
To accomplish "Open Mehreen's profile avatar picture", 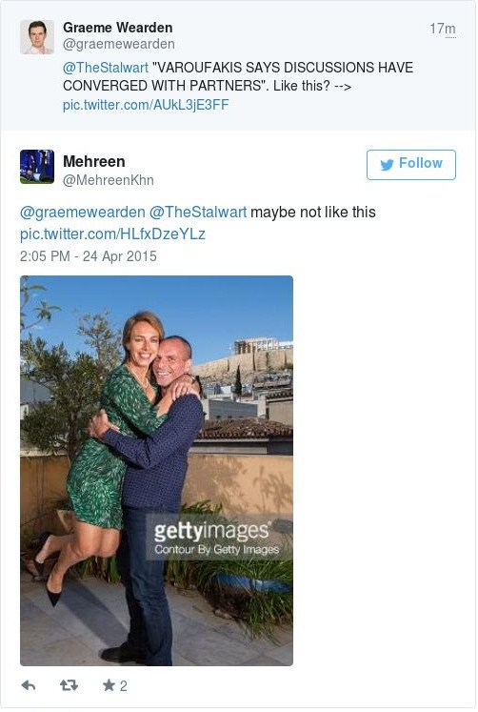I will click(x=37, y=167).
